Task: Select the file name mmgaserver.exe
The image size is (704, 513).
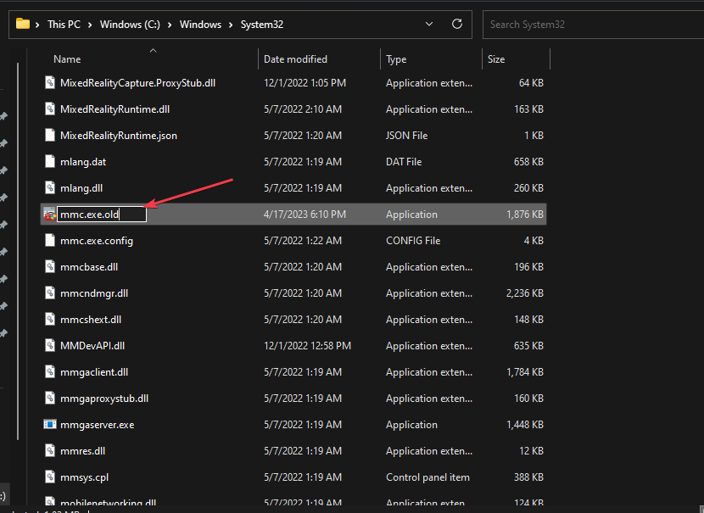Action: pyautogui.click(x=97, y=425)
